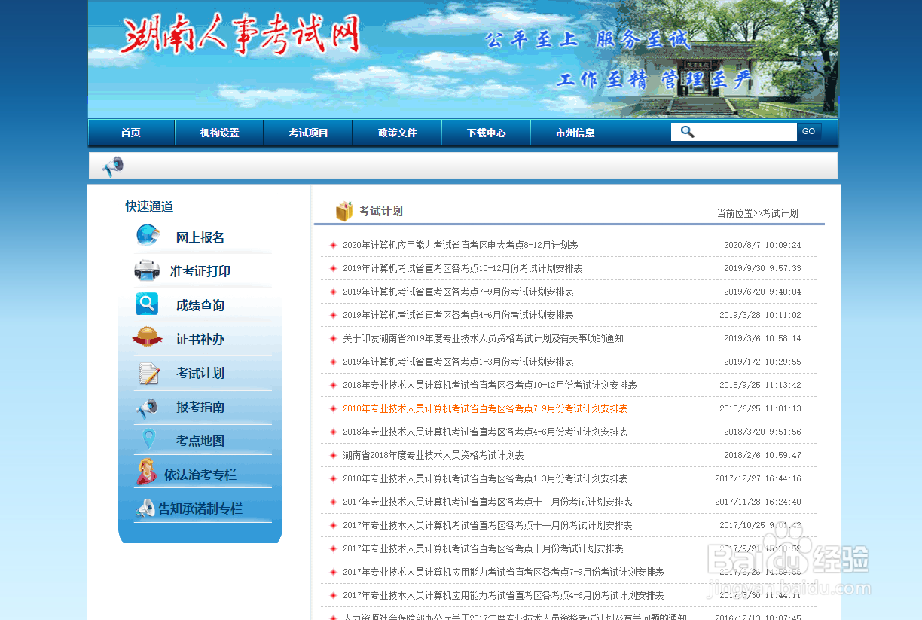Screen dimensions: 922x620
Task: Open 湖南省2018年度专业技术人员资格考试计划表
Action: (434, 455)
